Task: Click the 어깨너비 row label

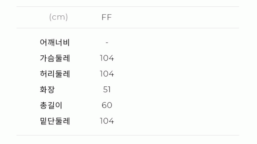Action: [x=55, y=43]
